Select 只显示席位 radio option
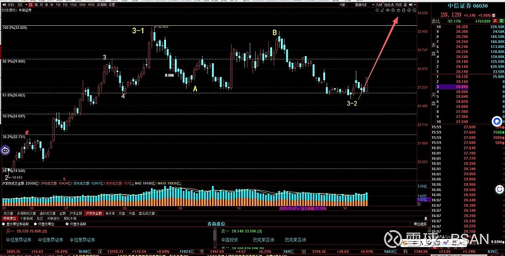 (35, 224)
